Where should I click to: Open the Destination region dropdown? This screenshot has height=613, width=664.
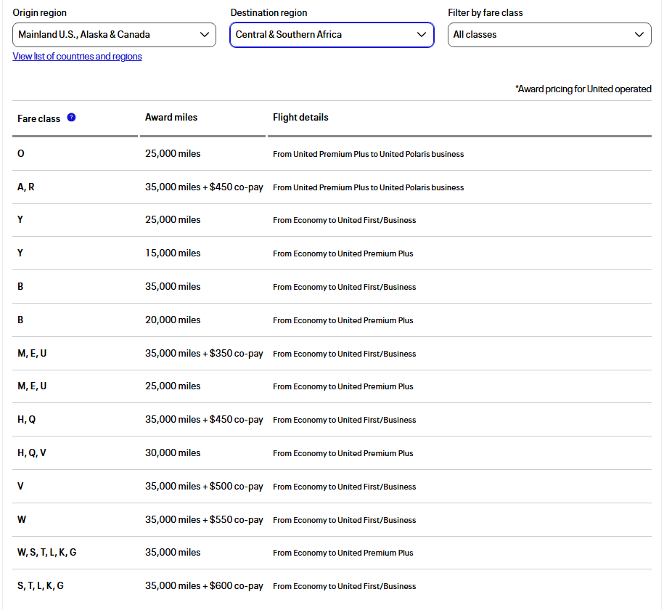[332, 35]
